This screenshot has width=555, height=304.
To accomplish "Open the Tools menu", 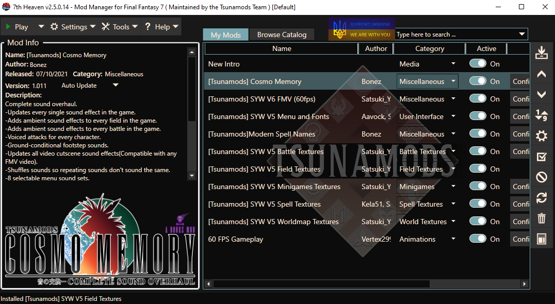I will pyautogui.click(x=119, y=26).
